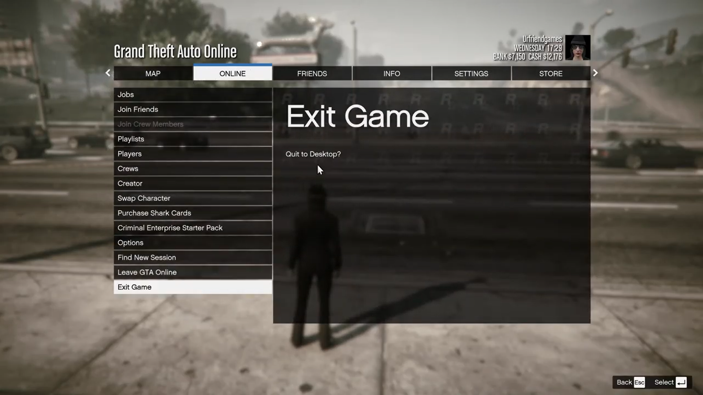Visit the STORE tab
This screenshot has width=703, height=395.
pyautogui.click(x=550, y=73)
